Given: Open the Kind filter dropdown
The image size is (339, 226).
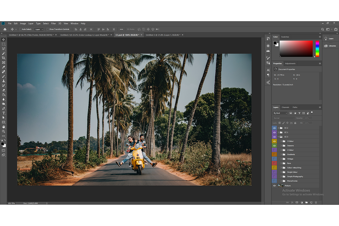Looking at the screenshot, I should [280, 113].
